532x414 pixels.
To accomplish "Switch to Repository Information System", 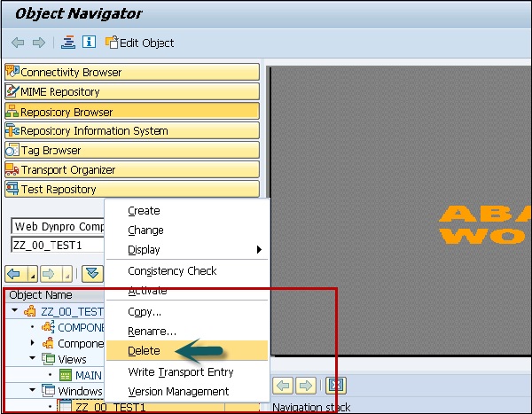I will (x=132, y=130).
